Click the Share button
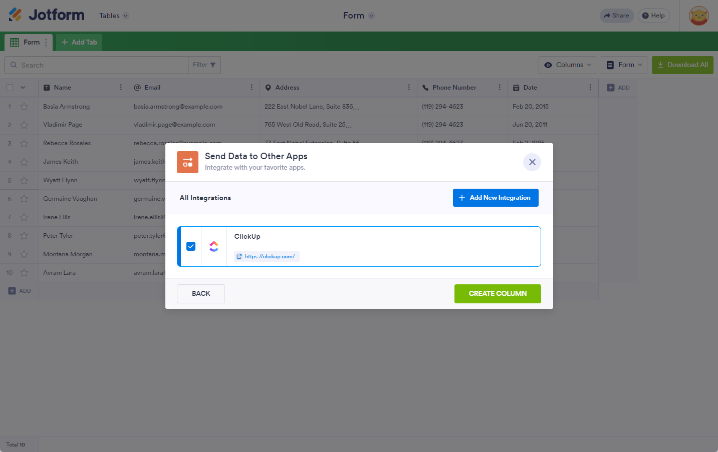This screenshot has height=452, width=718. pyautogui.click(x=617, y=16)
